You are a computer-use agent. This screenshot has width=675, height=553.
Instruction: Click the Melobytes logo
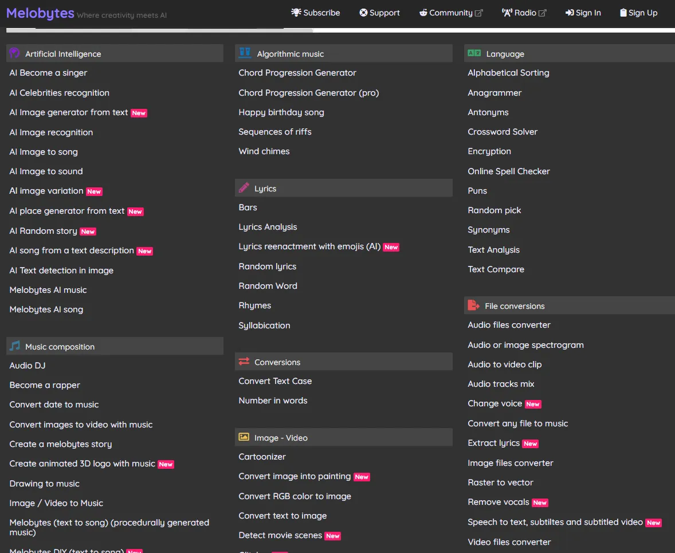pos(41,13)
